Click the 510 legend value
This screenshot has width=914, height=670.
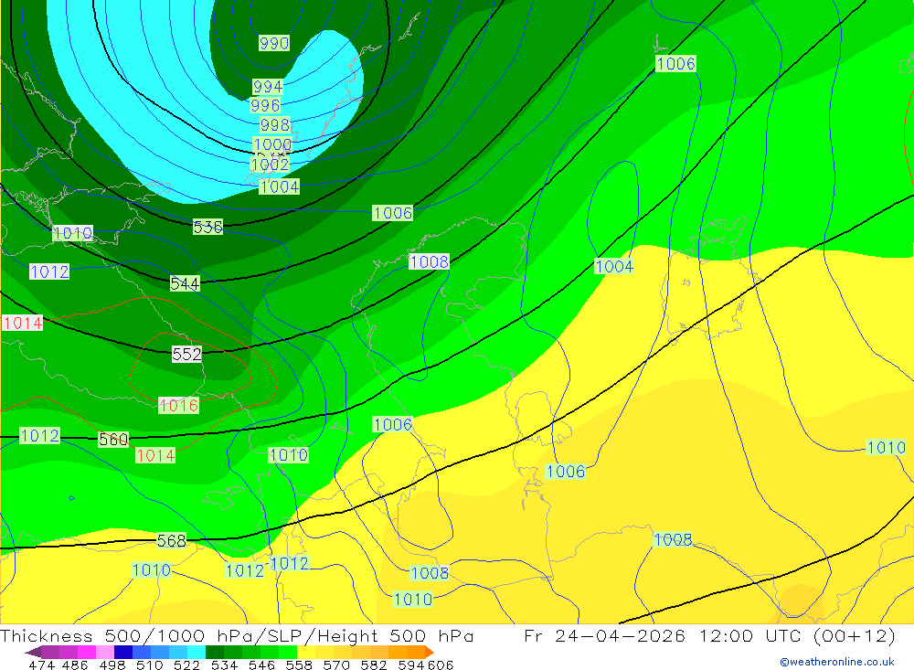point(150,665)
